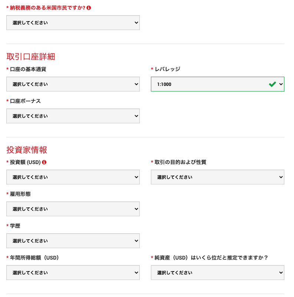Open the 雇用形態 dropdown
This screenshot has width=294, height=297.
73,209
